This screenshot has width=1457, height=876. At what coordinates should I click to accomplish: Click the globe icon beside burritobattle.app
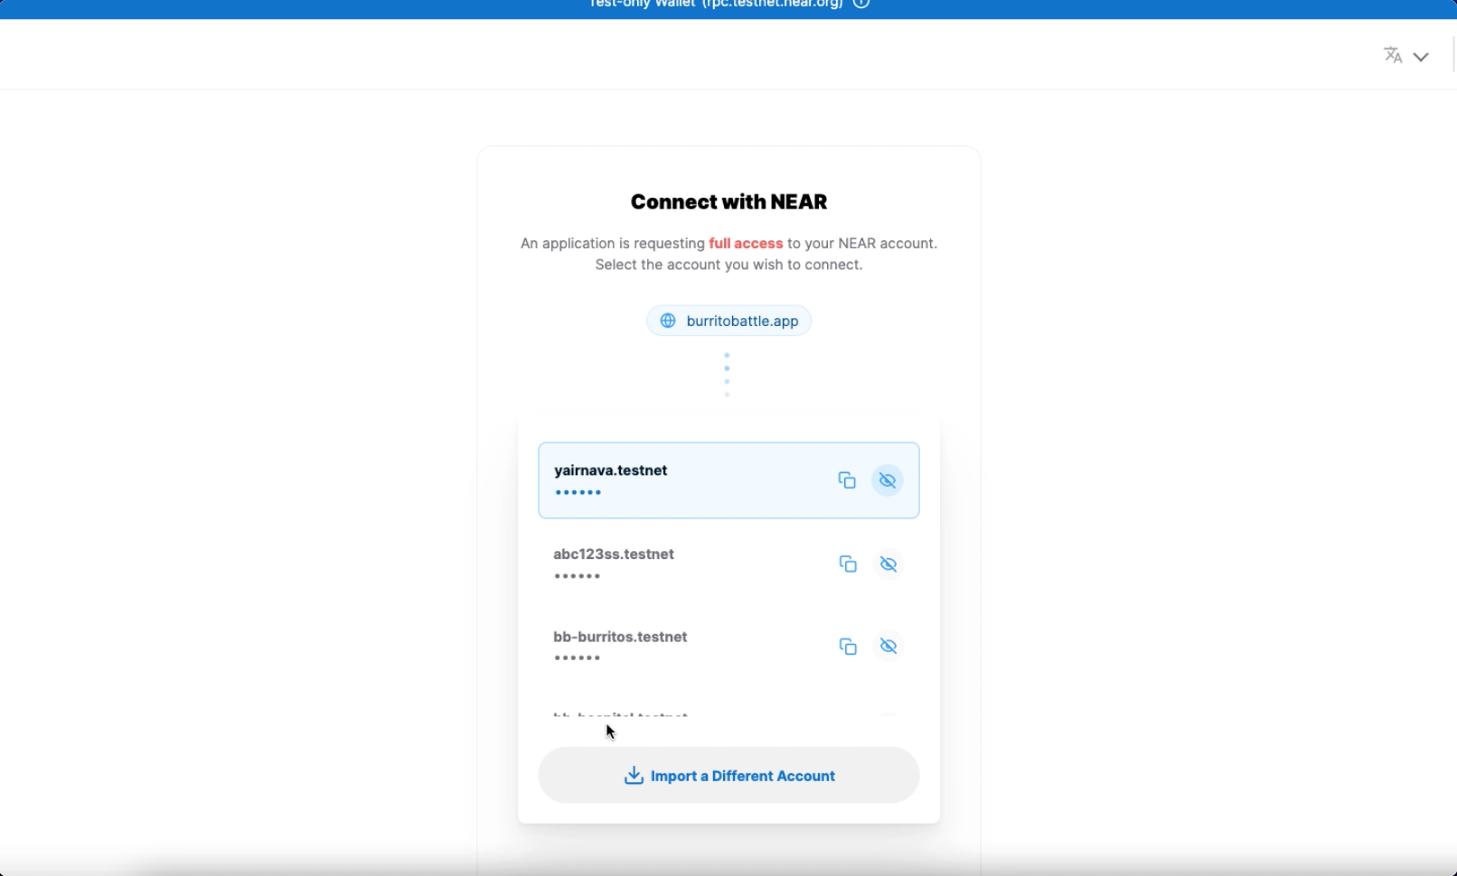pos(668,321)
